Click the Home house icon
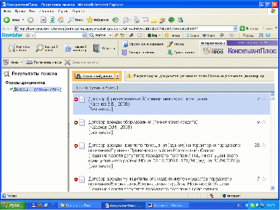Screen dimensions: 280x210 click(61, 20)
